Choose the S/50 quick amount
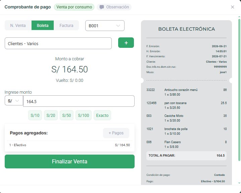The image size is (241, 193). pyautogui.click(x=66, y=115)
